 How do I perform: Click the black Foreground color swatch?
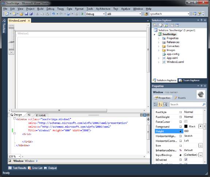tap(186, 126)
